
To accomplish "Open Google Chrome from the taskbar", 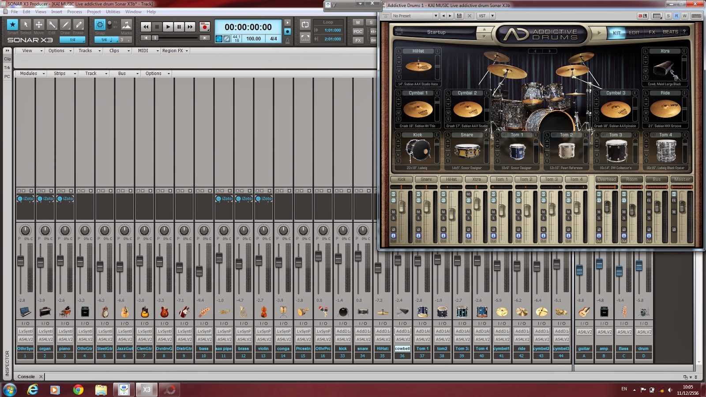I will pyautogui.click(x=78, y=390).
